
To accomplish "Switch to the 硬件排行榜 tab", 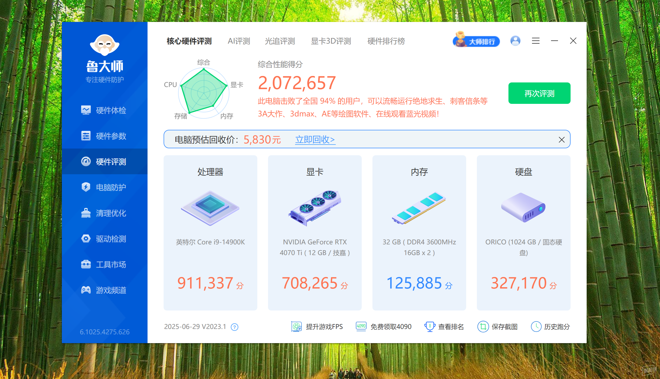I will pos(386,41).
